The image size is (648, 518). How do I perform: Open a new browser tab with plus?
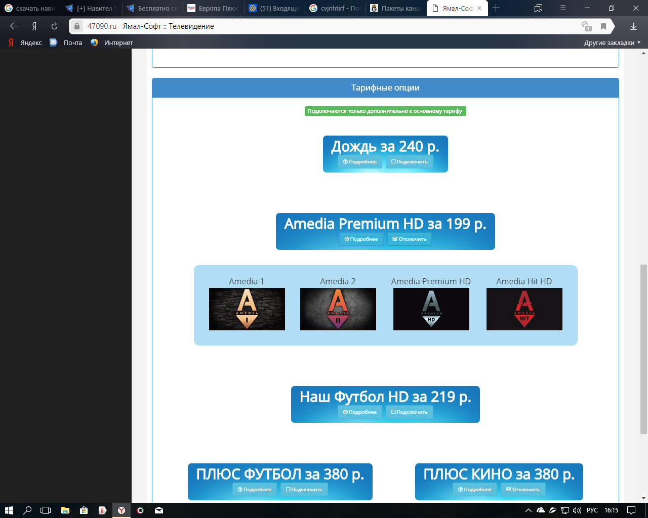point(496,8)
